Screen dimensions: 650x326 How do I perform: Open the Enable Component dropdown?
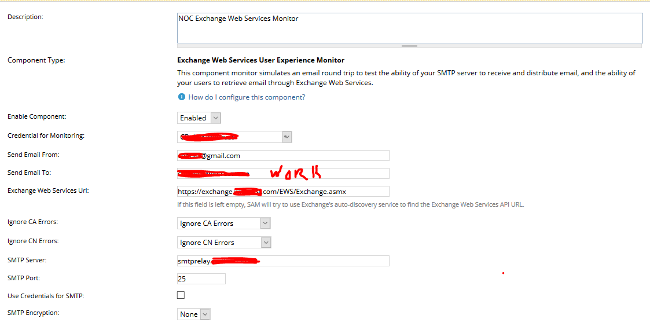tap(199, 118)
